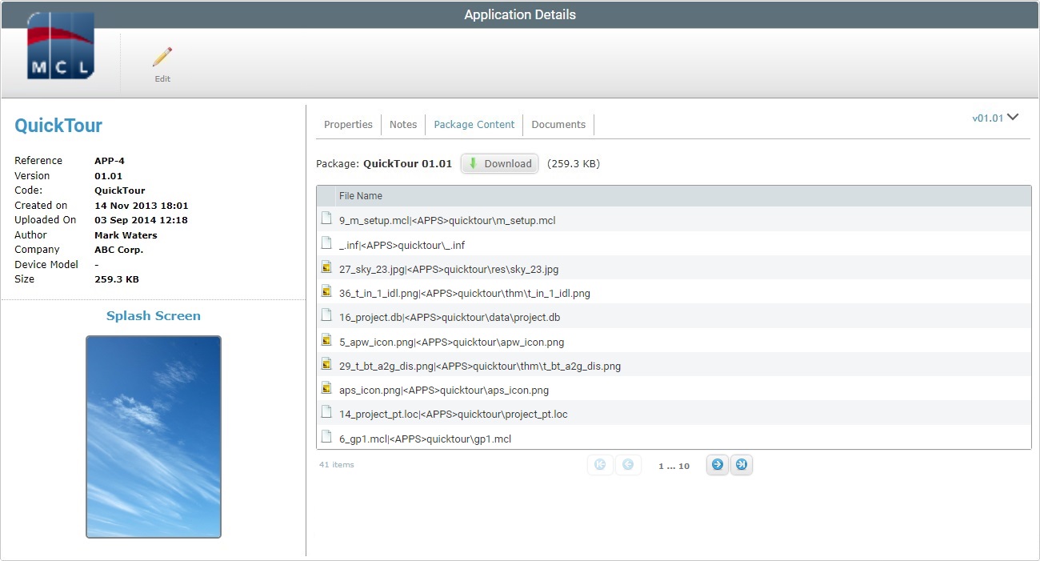The image size is (1040, 561).
Task: Select the Edit pencil icon
Action: 162,56
